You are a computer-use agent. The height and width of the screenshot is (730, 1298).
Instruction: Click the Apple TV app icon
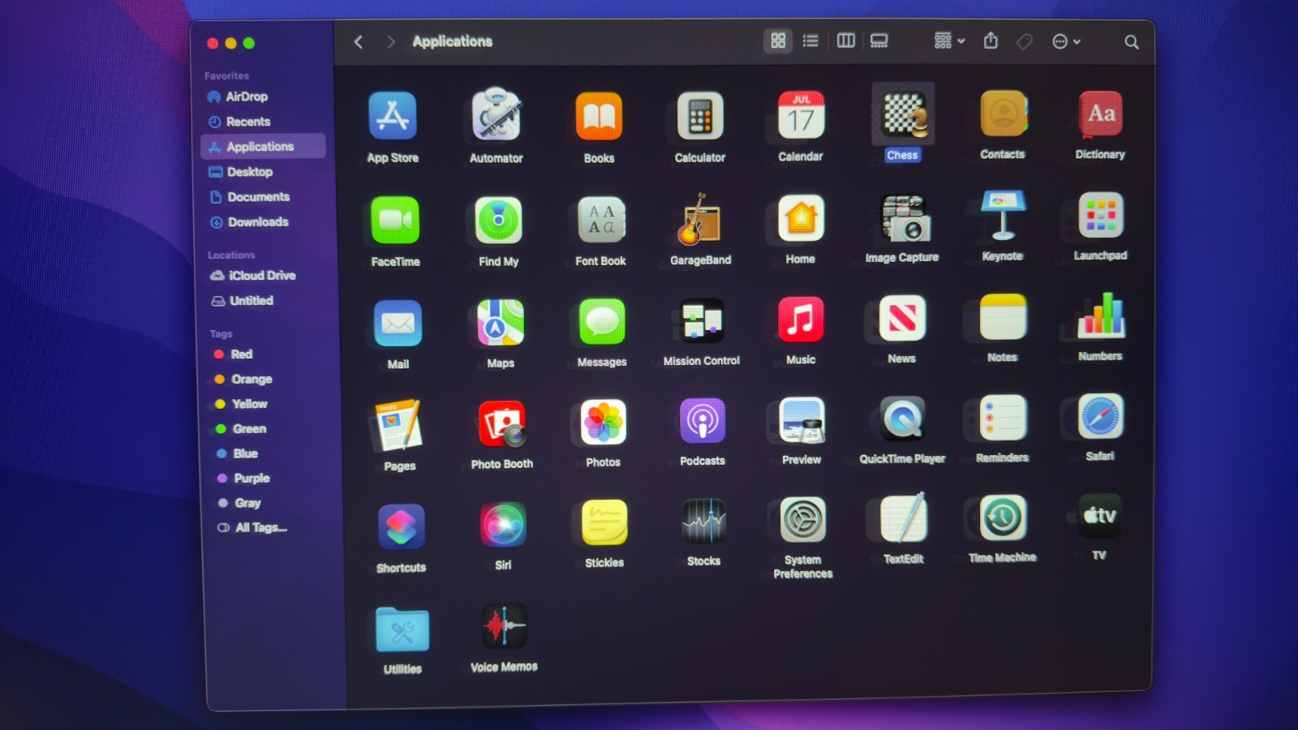click(x=1100, y=515)
